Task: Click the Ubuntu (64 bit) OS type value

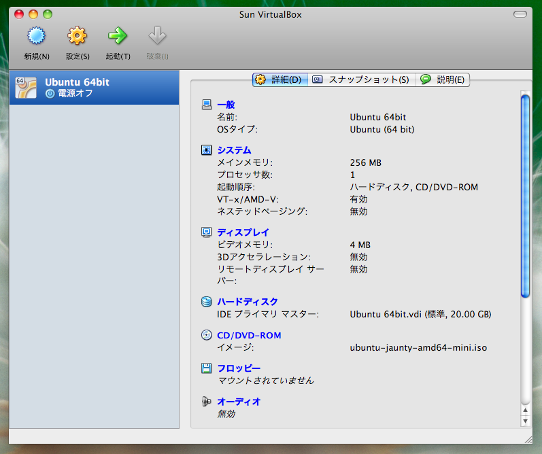Action: (382, 129)
